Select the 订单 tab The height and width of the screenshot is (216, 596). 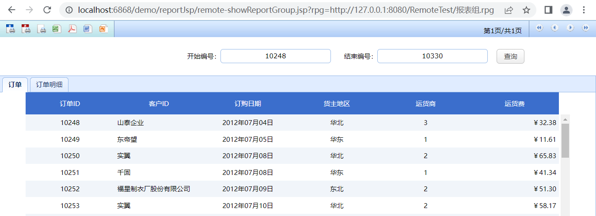pyautogui.click(x=15, y=85)
